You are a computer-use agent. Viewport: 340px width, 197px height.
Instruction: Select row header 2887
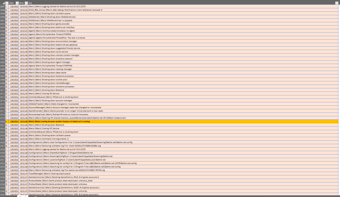click(x=2, y=7)
